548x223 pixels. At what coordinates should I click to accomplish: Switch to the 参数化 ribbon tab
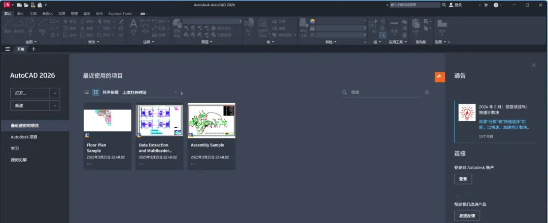point(48,14)
